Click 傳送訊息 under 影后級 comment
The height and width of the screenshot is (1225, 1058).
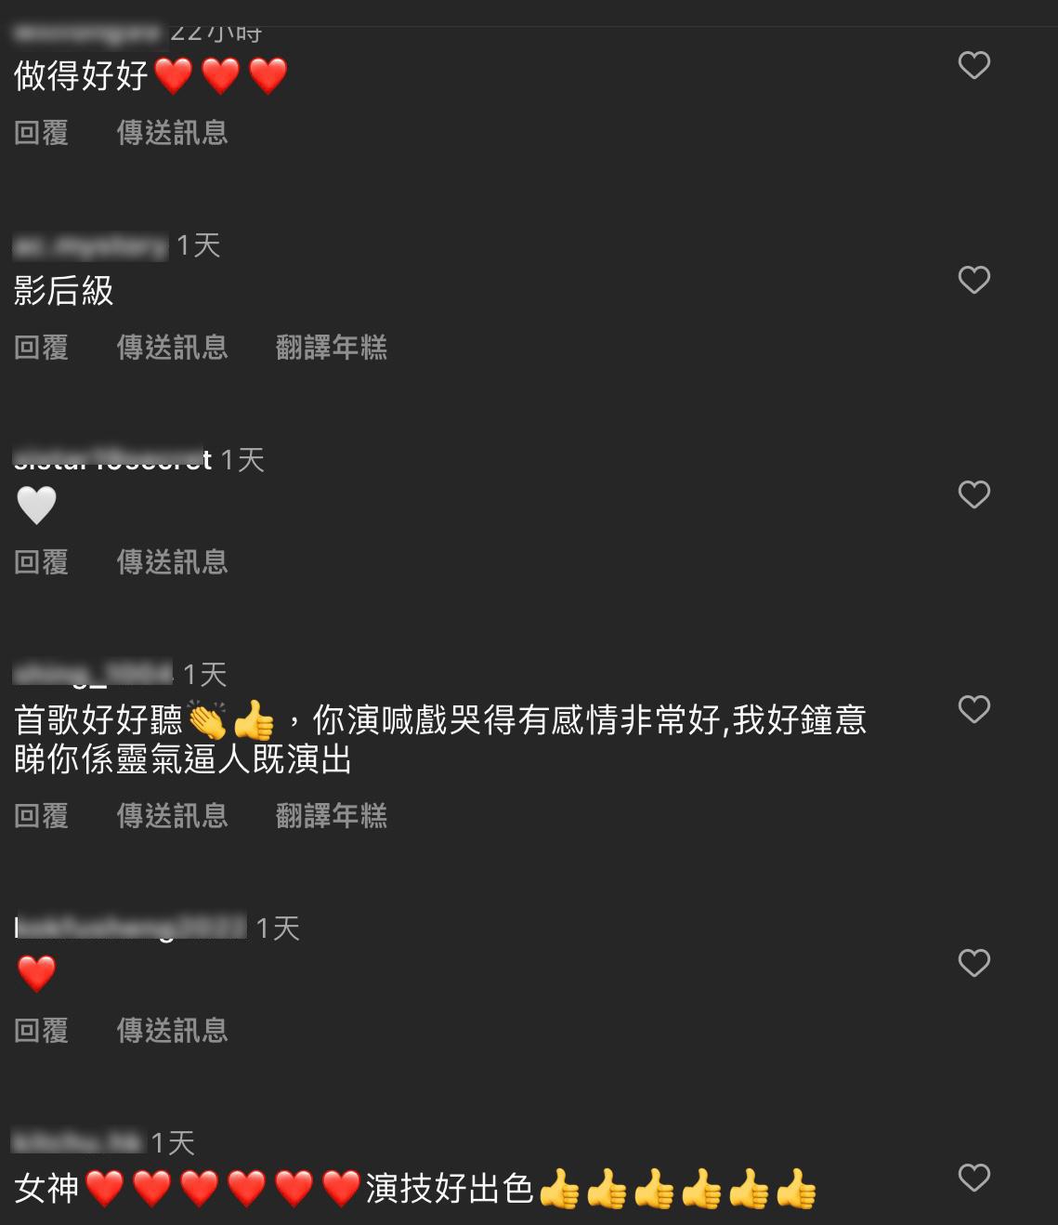pos(173,348)
